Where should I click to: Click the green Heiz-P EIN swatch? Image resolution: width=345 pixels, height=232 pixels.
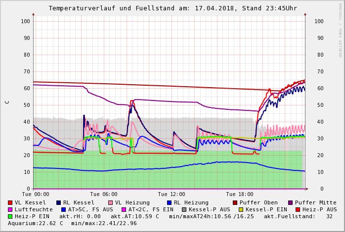pos(10,216)
